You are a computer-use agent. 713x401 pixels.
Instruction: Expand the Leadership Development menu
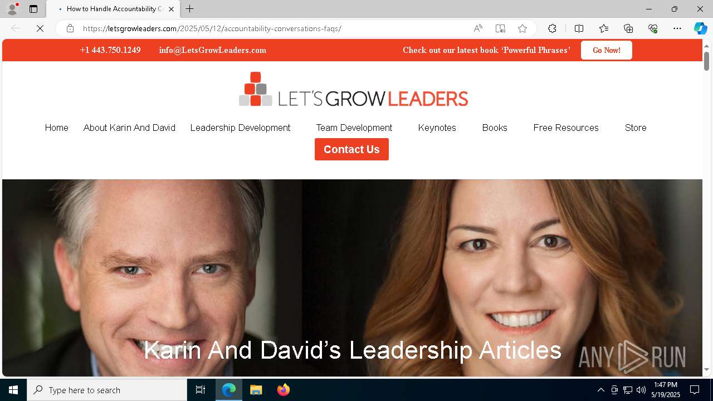[x=240, y=128]
